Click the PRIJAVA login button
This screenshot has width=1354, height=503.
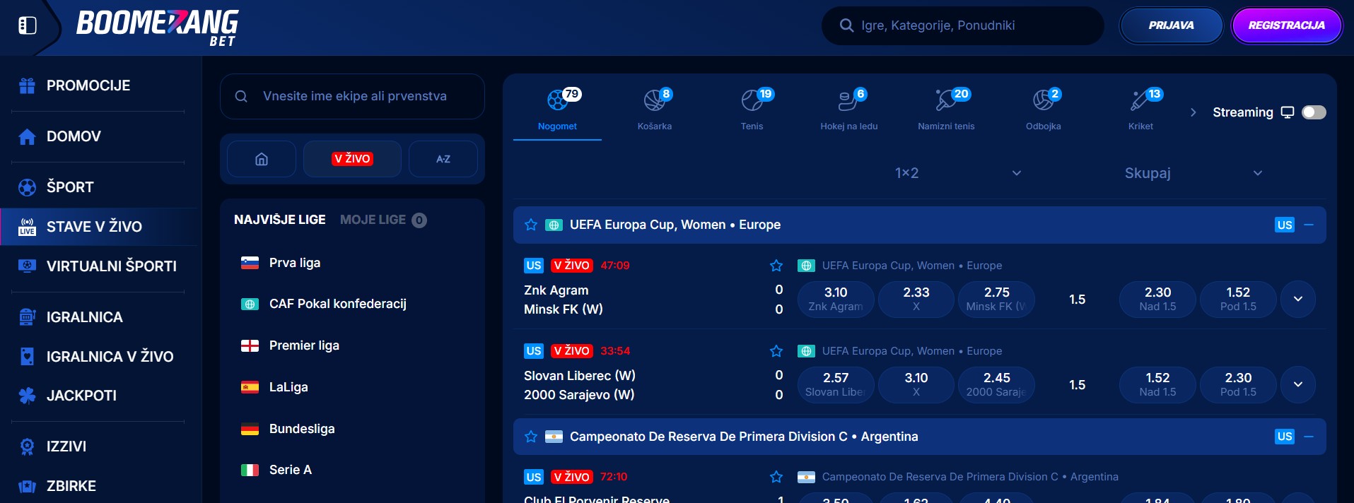click(1171, 25)
